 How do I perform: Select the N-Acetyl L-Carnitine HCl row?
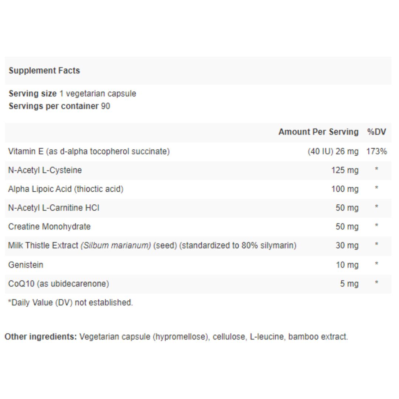pos(198,208)
